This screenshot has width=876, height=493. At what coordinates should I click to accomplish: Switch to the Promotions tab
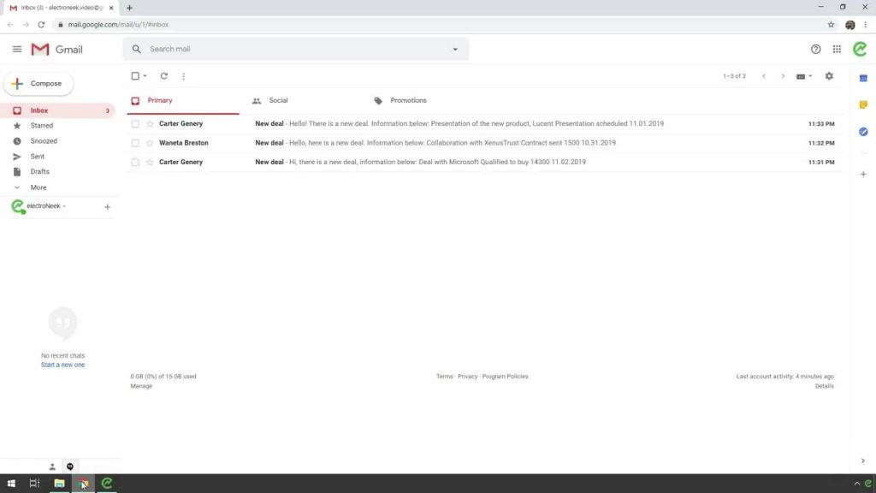[x=407, y=101]
